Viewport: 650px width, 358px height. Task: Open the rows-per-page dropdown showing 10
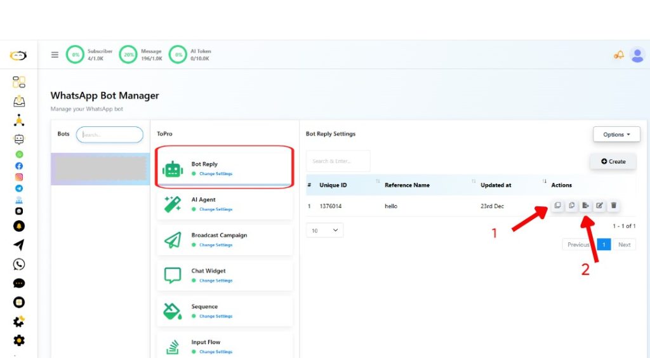324,230
